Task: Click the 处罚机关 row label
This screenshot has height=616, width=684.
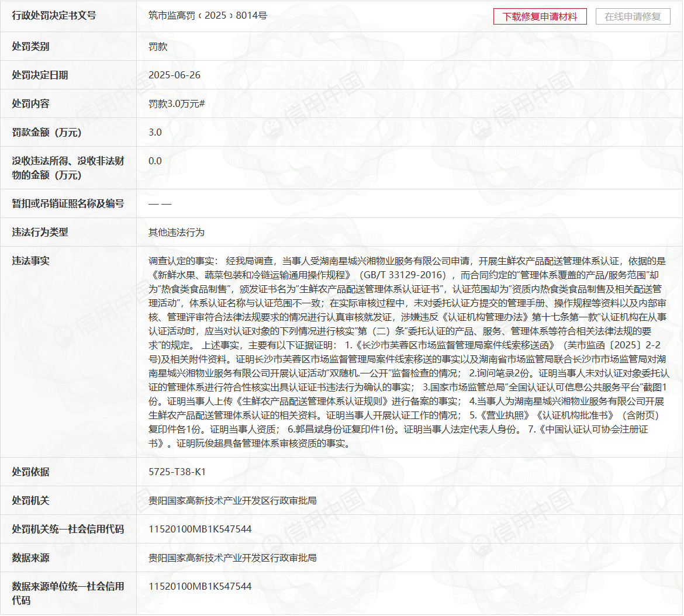Action: click(30, 501)
